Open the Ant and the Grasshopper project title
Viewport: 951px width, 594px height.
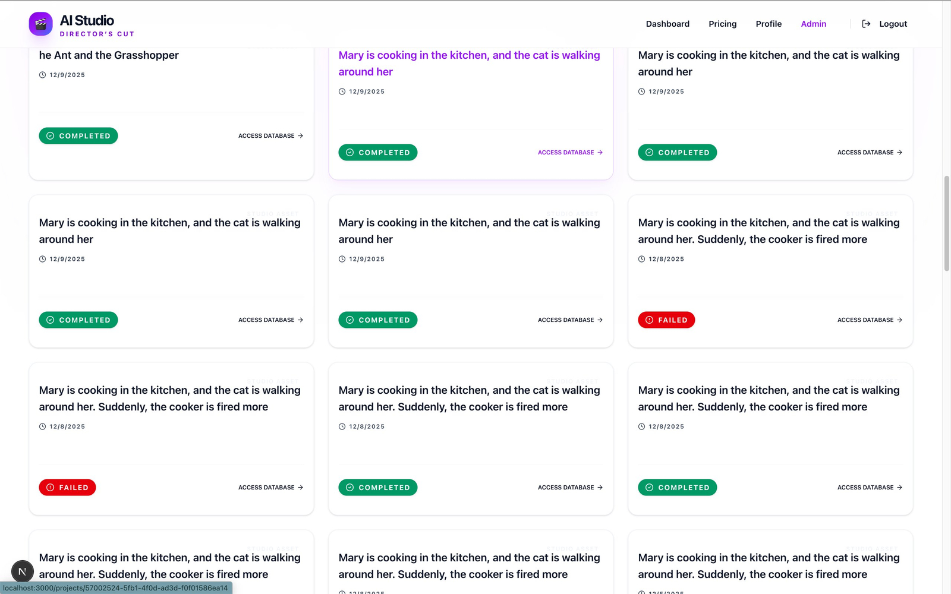(x=109, y=55)
